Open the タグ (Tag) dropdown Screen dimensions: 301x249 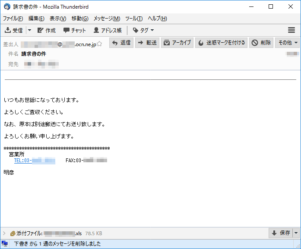(143, 30)
